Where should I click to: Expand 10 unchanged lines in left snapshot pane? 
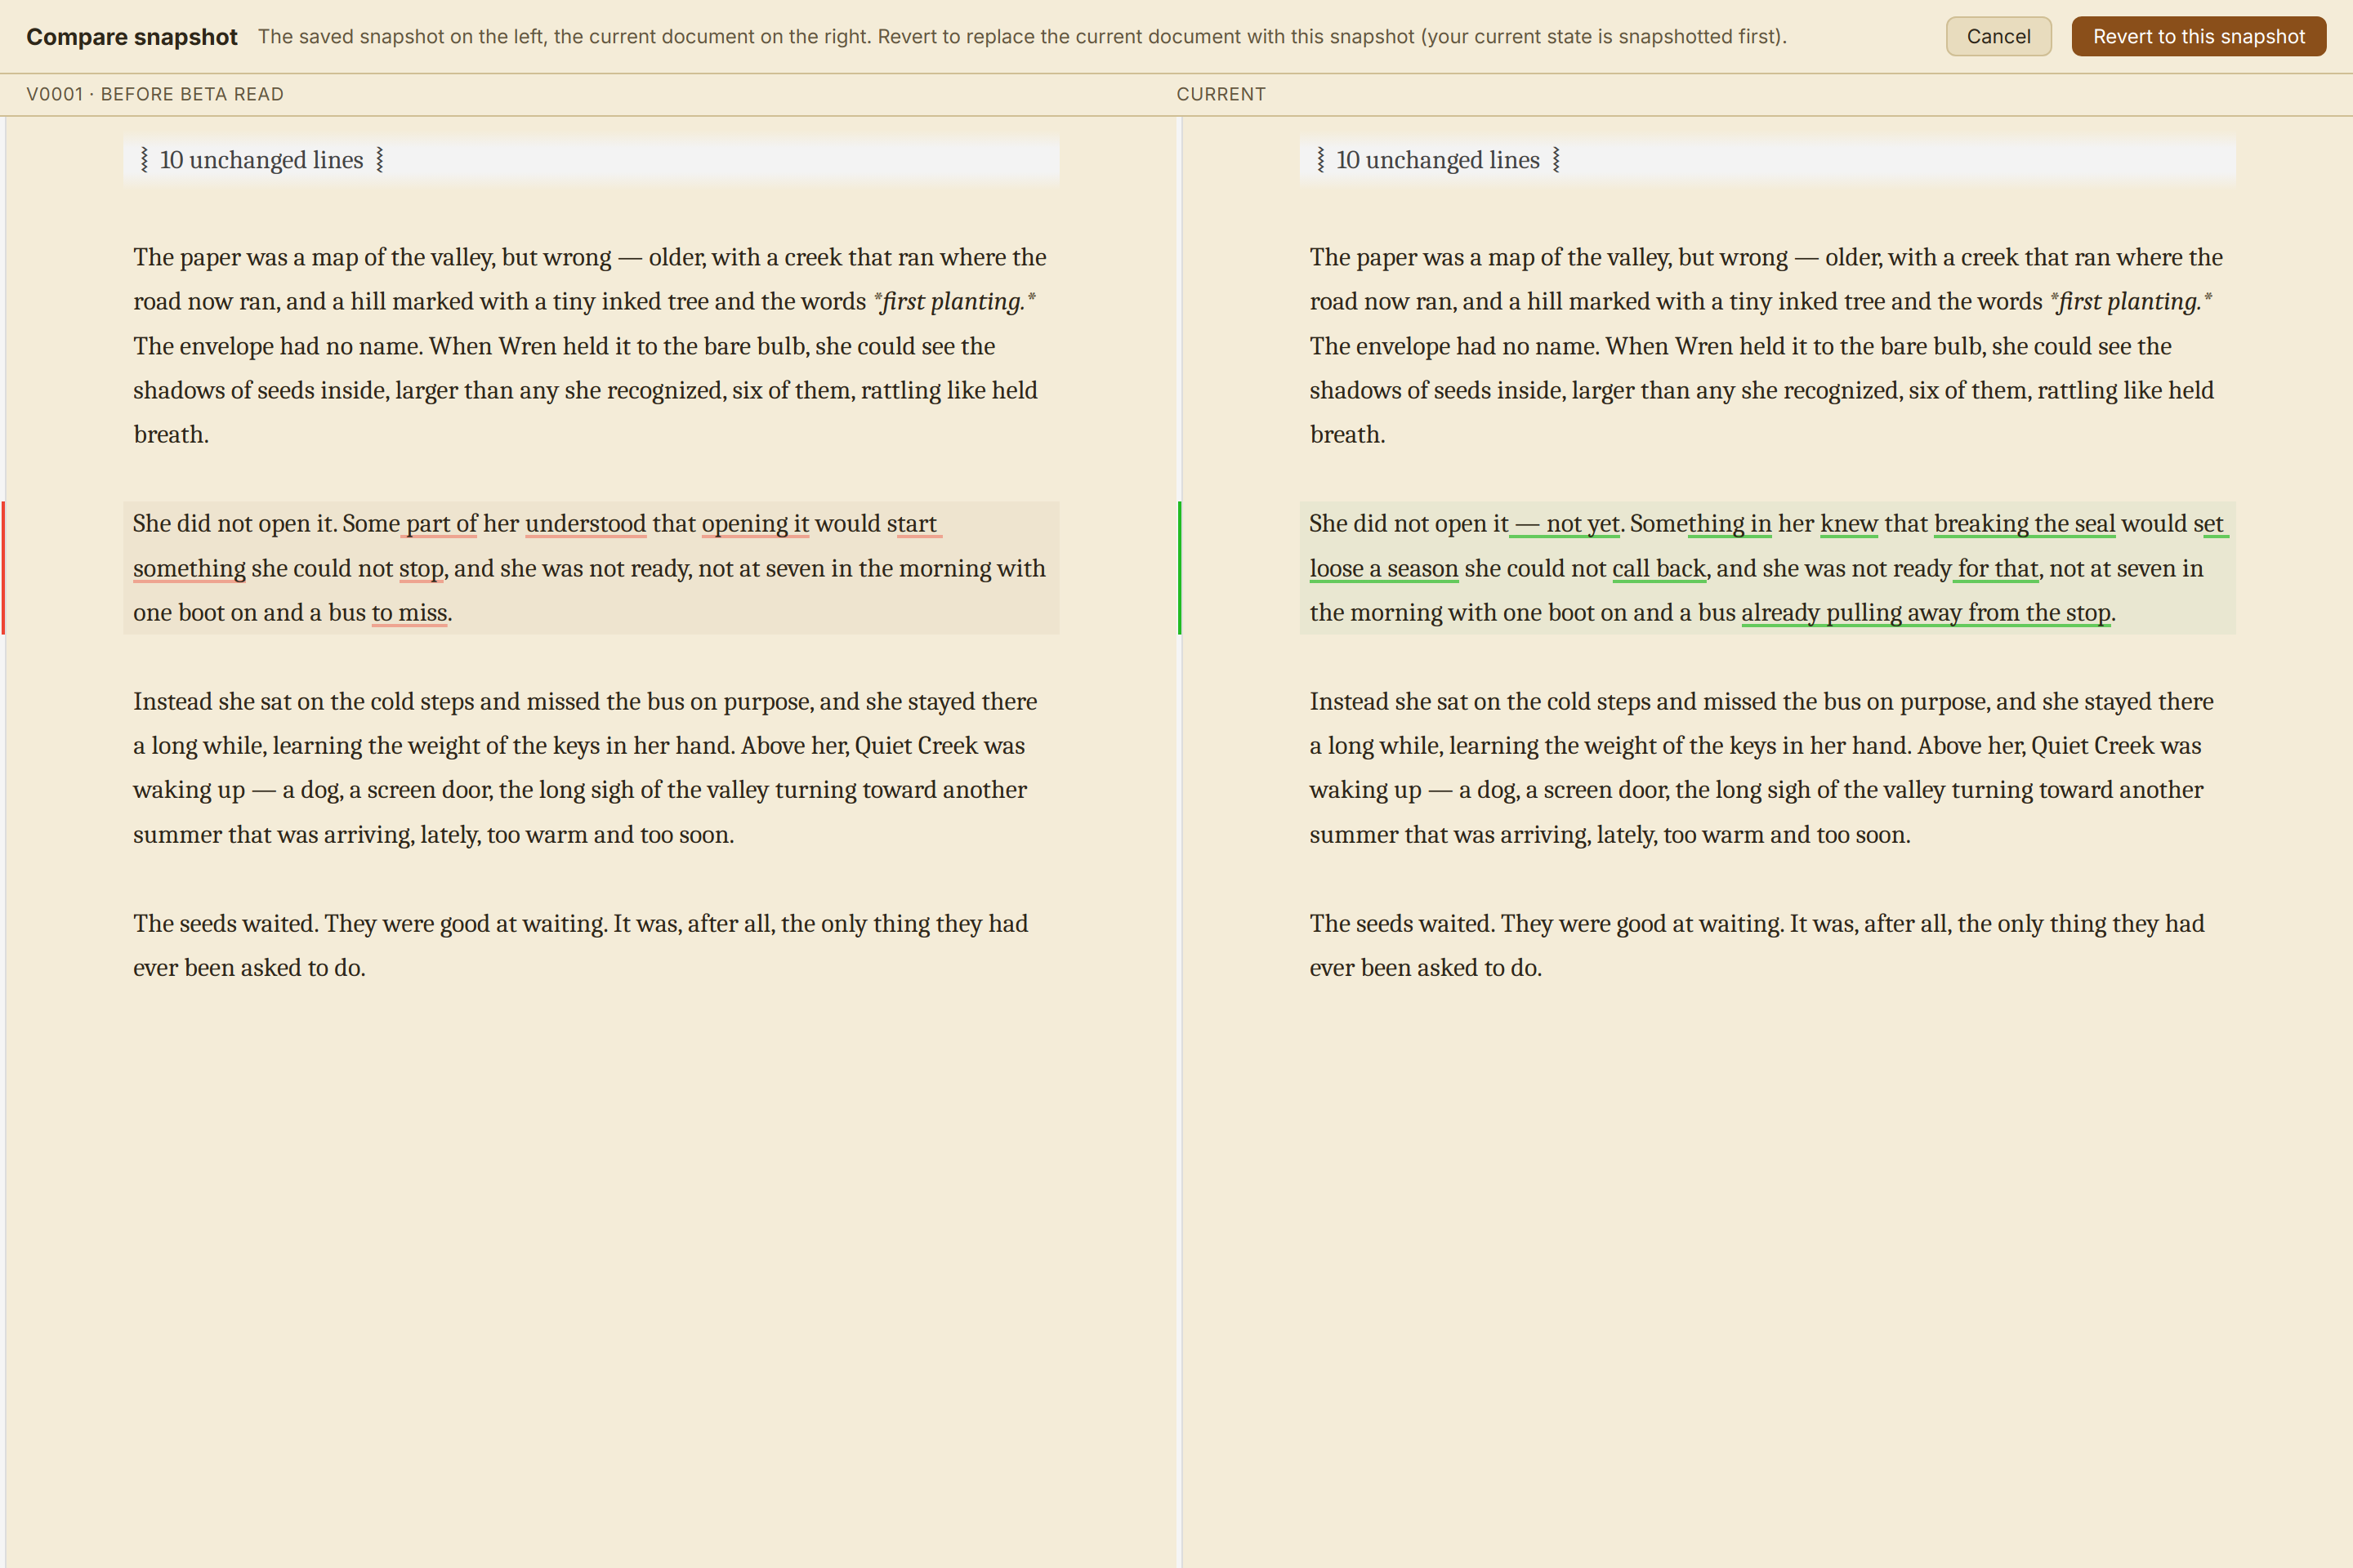[592, 160]
